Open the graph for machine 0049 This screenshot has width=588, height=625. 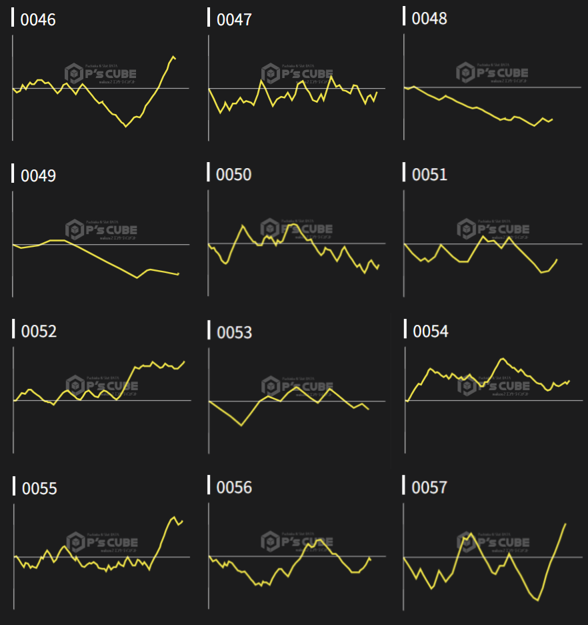click(100, 244)
